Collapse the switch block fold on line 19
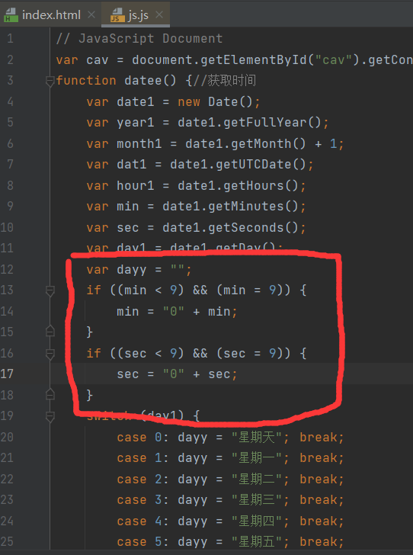The image size is (413, 555). point(50,416)
